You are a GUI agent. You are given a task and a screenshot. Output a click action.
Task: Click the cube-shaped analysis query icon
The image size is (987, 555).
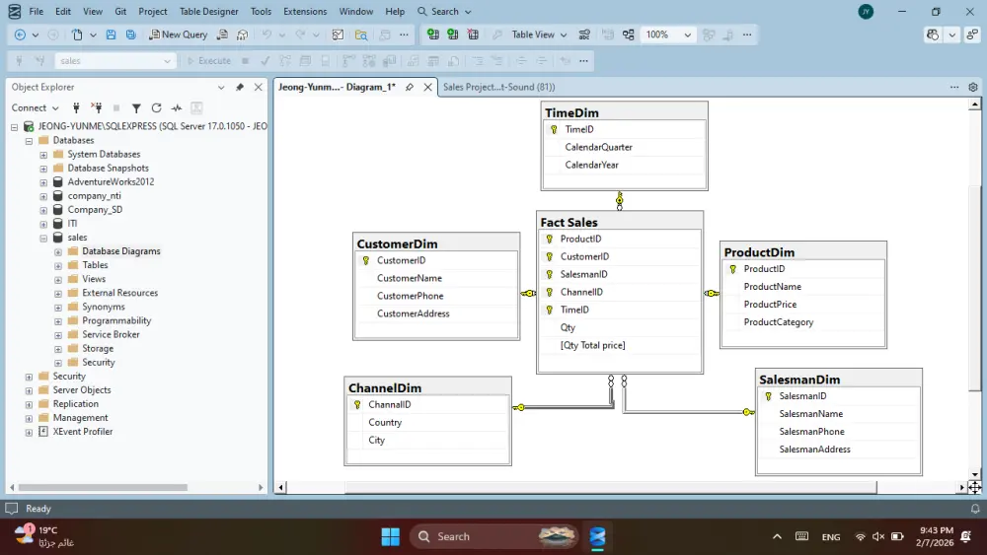pyautogui.click(x=243, y=35)
